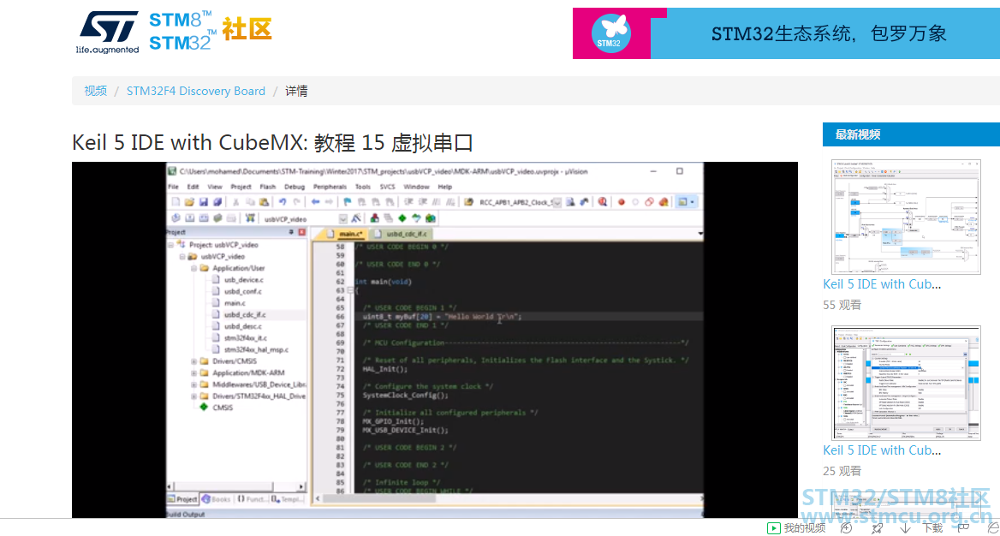
Task: Close the Keil Project panel with red X
Action: [x=301, y=232]
